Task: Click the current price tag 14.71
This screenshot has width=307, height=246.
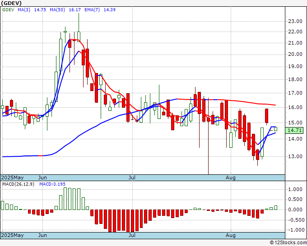Action: (x=294, y=130)
